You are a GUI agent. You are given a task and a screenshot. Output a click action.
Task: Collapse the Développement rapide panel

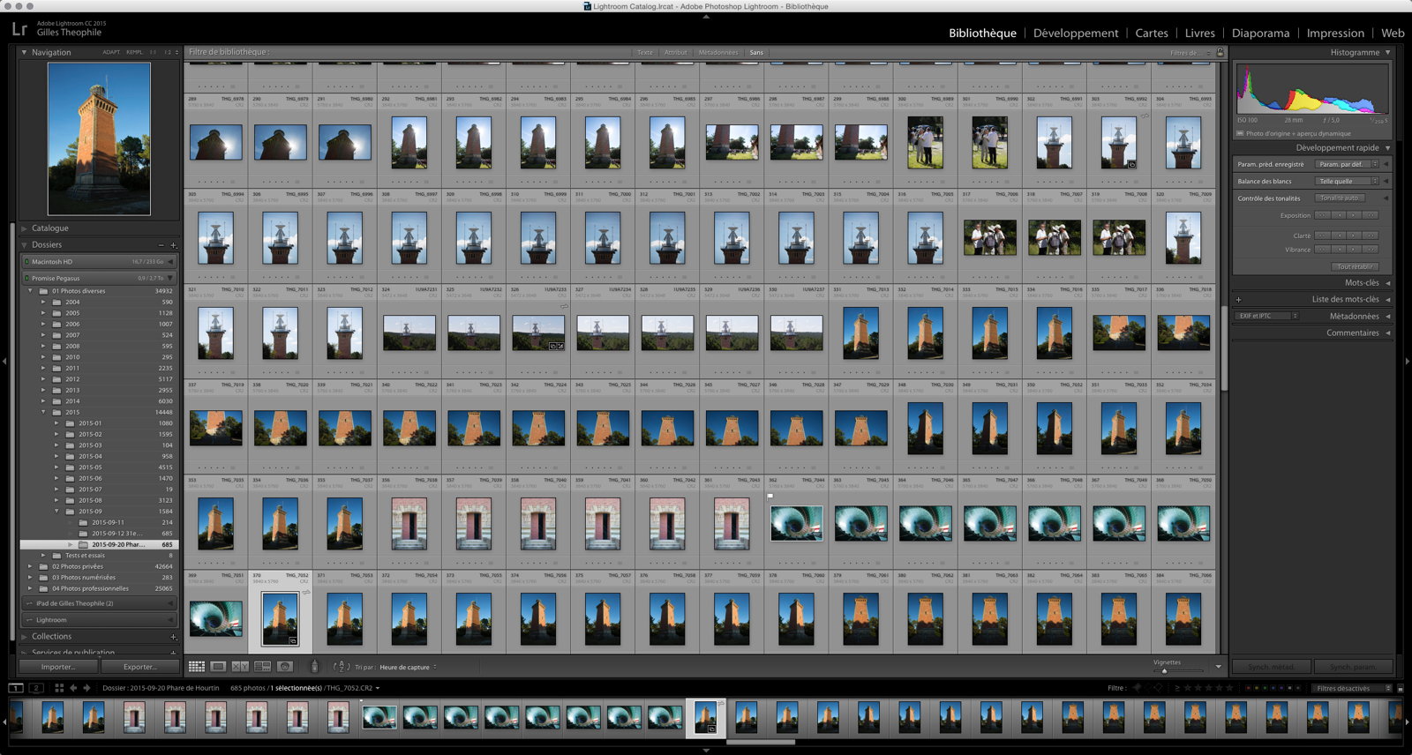point(1387,147)
